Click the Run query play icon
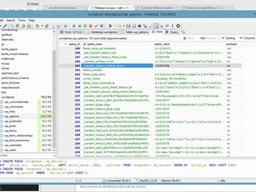The image size is (256, 192). click(110, 26)
